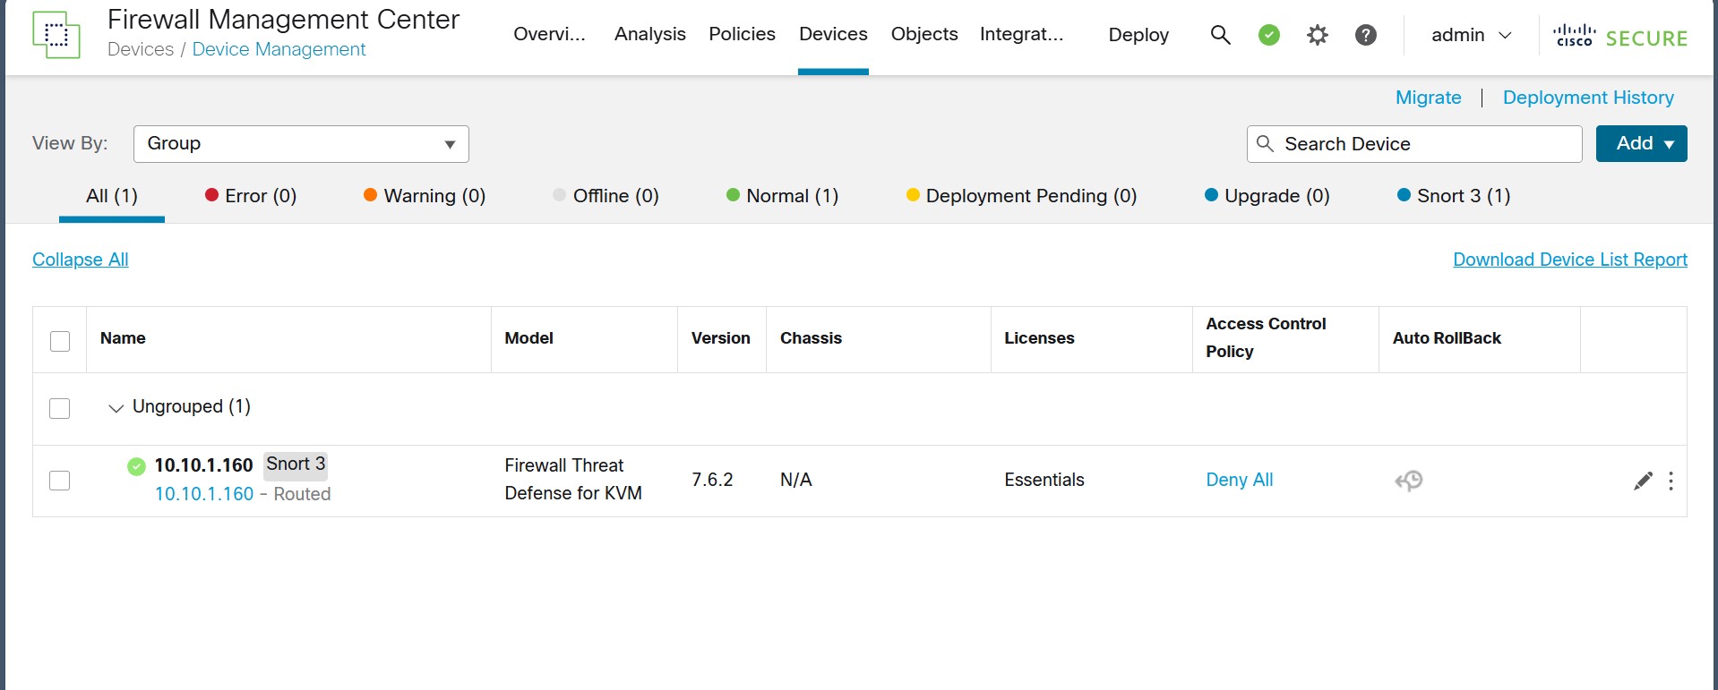
Task: Open the settings gear icon
Action: (1317, 35)
